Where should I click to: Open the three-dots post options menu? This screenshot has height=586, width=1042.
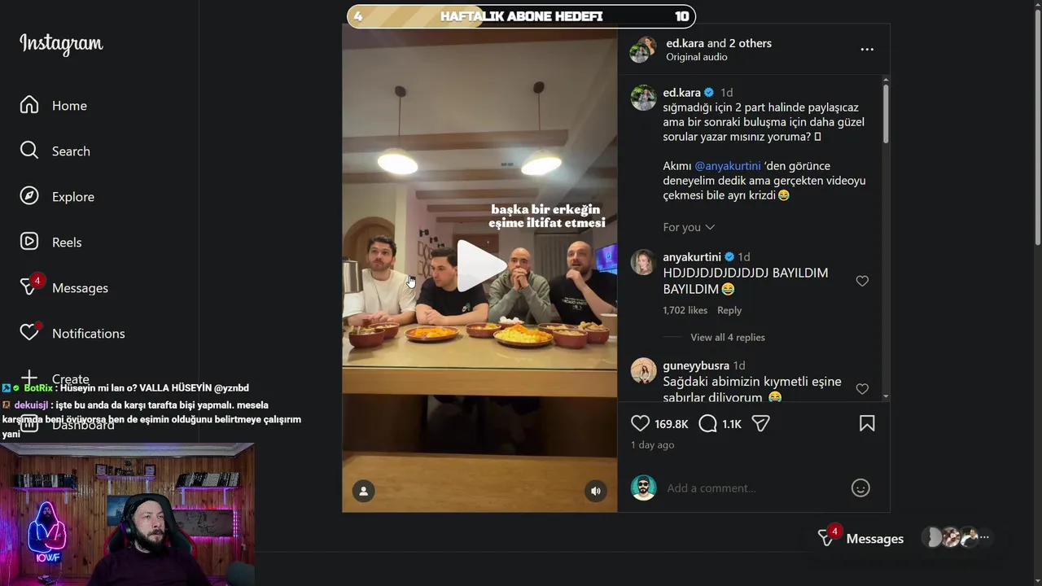click(x=867, y=50)
